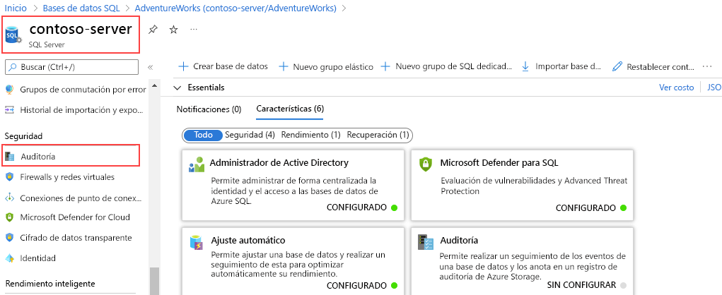Click the Conexiones de punto de conexión icon
Viewport: 722px width, 295px height.
[10, 198]
